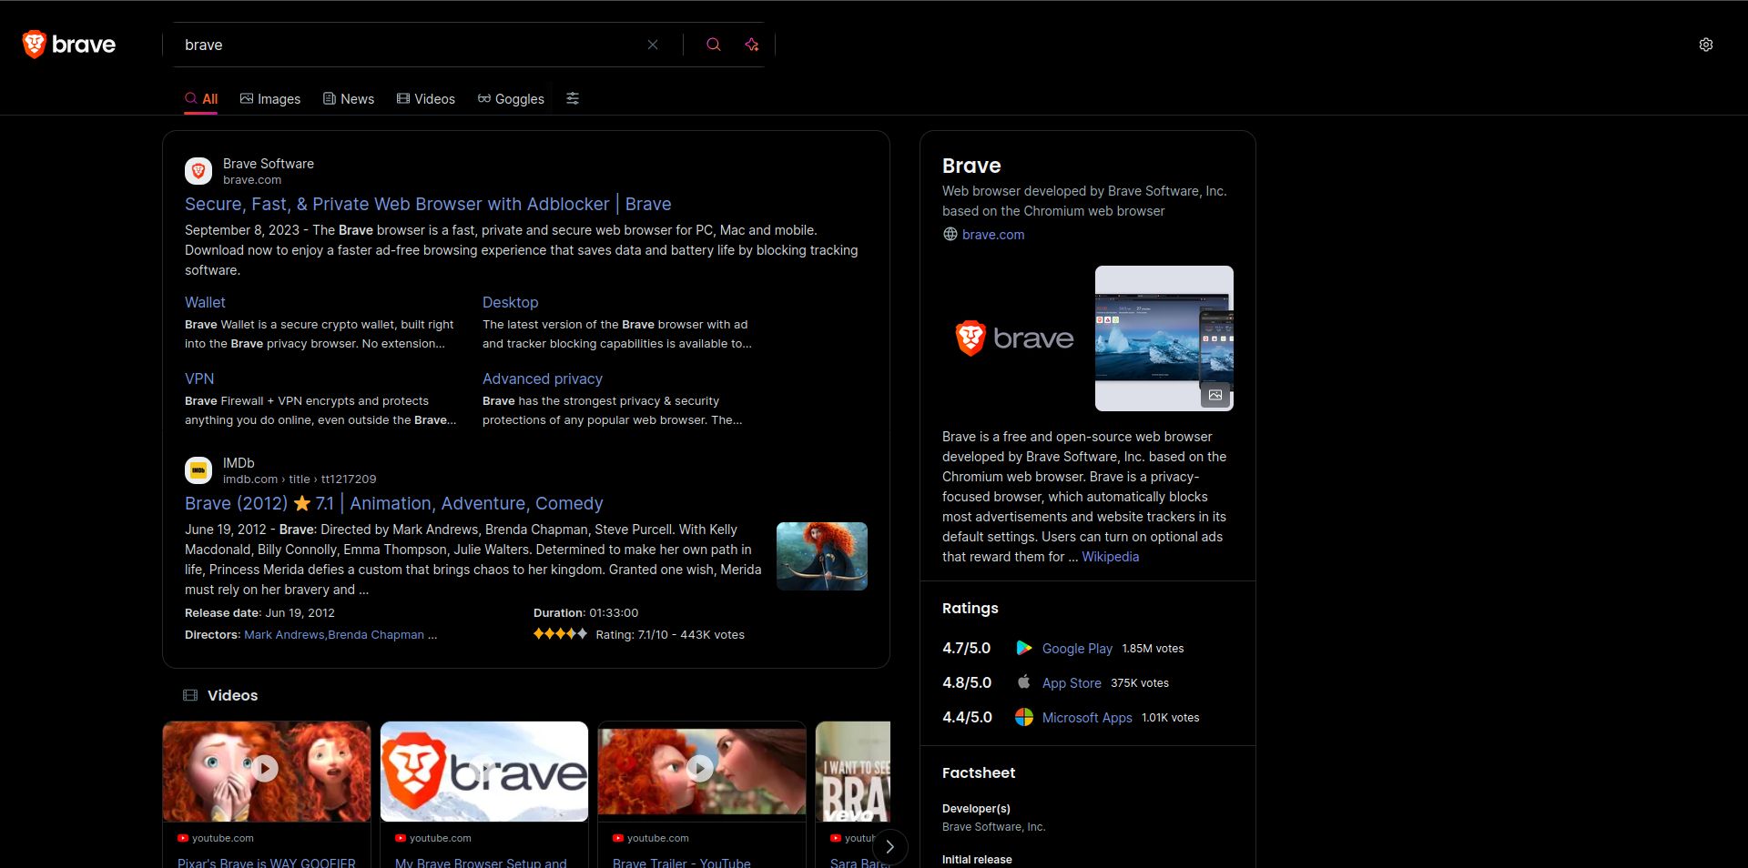Open the Google Play rating link
Viewport: 1748px width, 868px height.
tap(1077, 648)
